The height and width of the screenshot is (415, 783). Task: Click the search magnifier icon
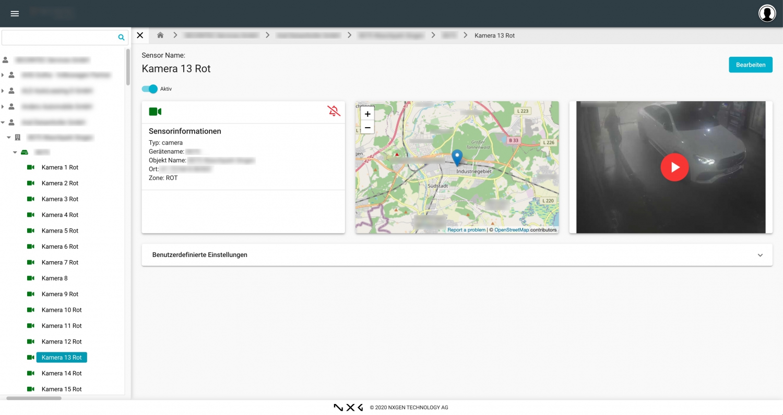coord(121,38)
